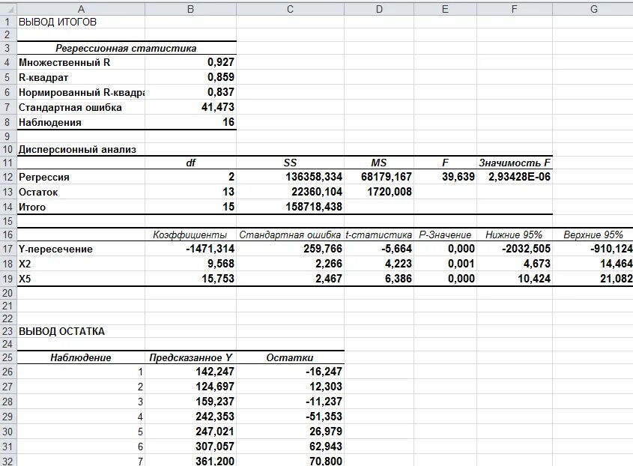
Task: Select the 'Регрессия' row label
Action: coord(81,177)
